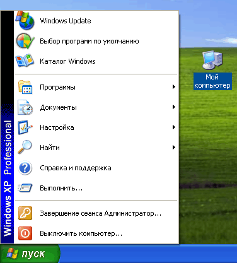Expand the Документы submenu arrow
This screenshot has height=263, width=237.
[174, 107]
